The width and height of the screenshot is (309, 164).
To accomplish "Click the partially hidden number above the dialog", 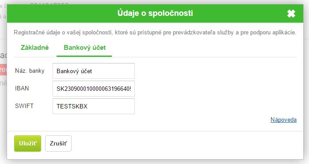I will [x=49, y=4].
